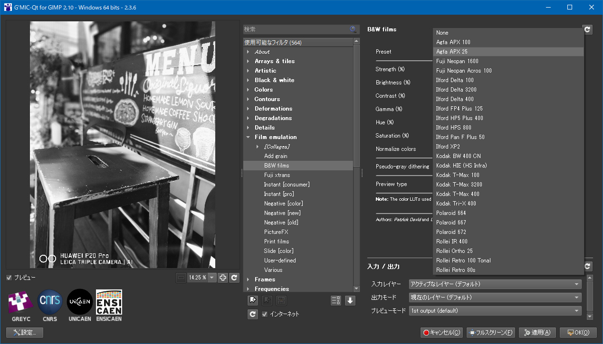Expand the [Collages] subfolder
603x344 pixels.
(258, 147)
